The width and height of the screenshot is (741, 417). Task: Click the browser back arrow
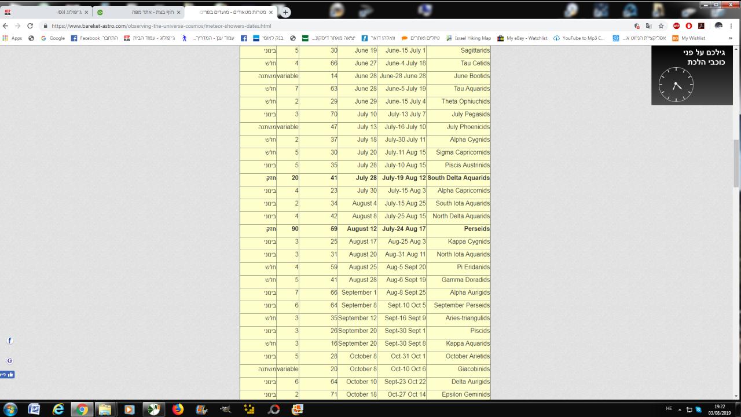coord(6,26)
